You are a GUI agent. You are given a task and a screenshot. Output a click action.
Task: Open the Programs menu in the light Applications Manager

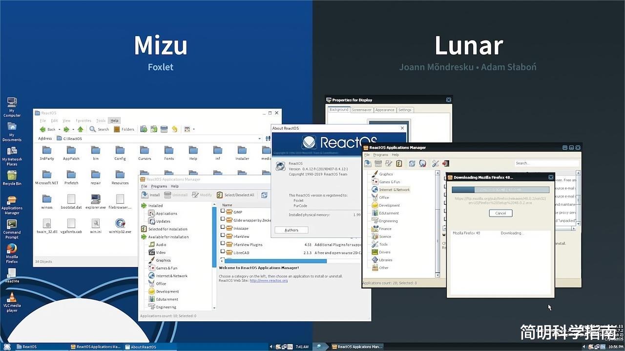pos(159,186)
